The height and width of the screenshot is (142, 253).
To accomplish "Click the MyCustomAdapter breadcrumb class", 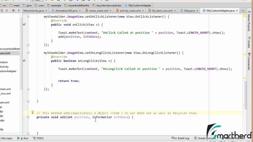I will click(x=138, y=6).
